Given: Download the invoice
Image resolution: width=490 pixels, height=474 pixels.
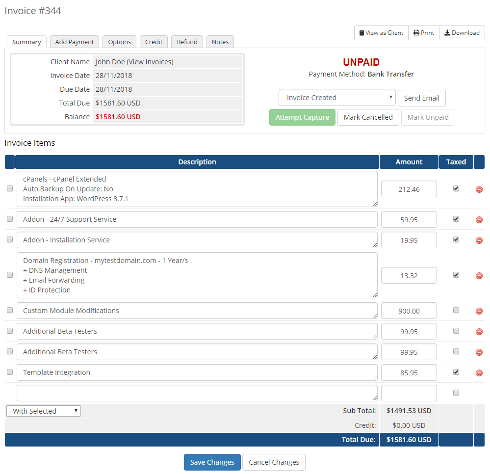Looking at the screenshot, I should (x=462, y=33).
